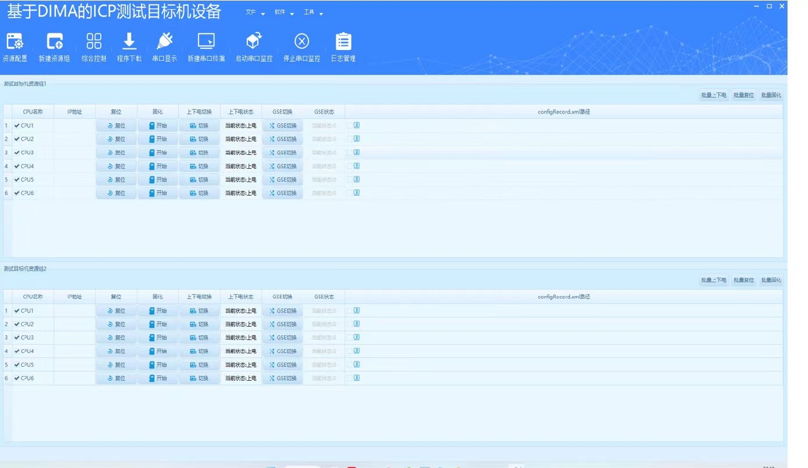Image resolution: width=808 pixels, height=468 pixels.
Task: Click 批量固化 in 资源组2
Action: pyautogui.click(x=771, y=280)
